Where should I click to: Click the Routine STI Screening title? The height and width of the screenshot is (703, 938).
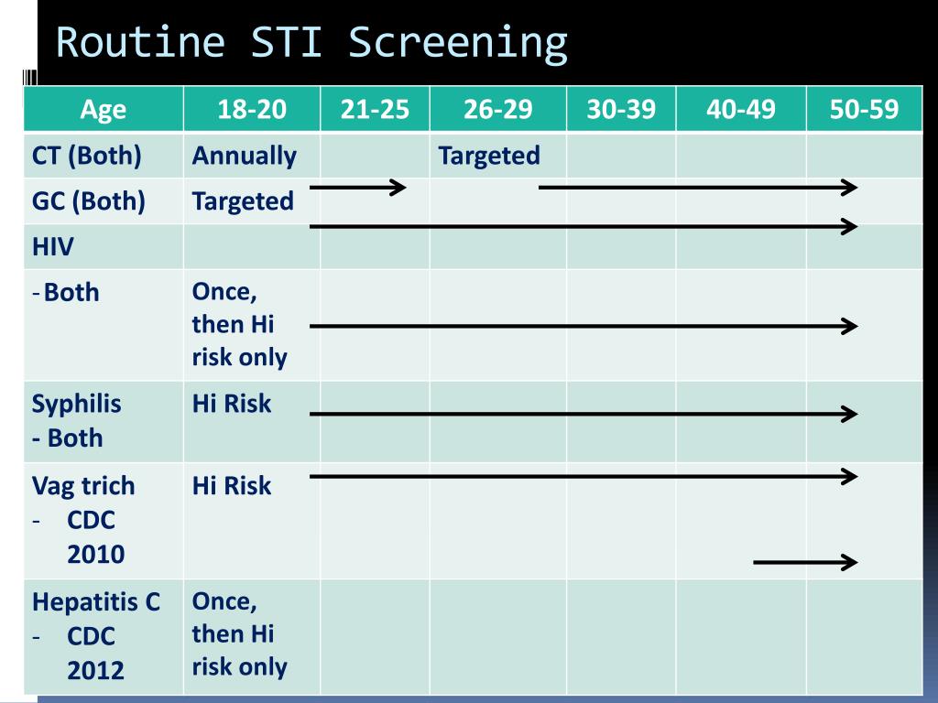[311, 43]
